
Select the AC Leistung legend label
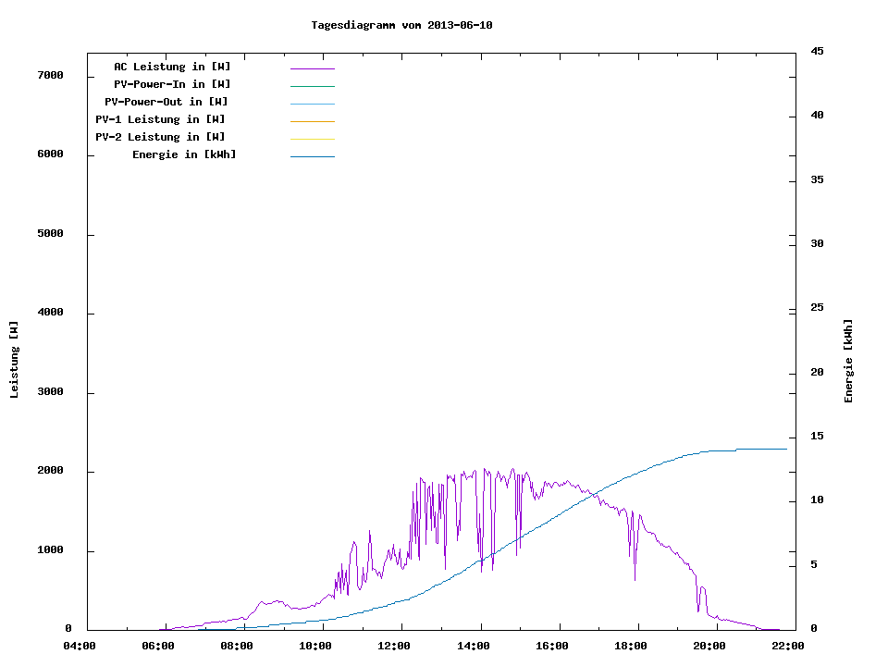[172, 67]
